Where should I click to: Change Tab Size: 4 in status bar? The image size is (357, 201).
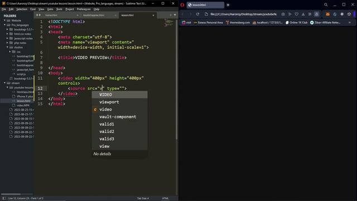pyautogui.click(x=143, y=198)
